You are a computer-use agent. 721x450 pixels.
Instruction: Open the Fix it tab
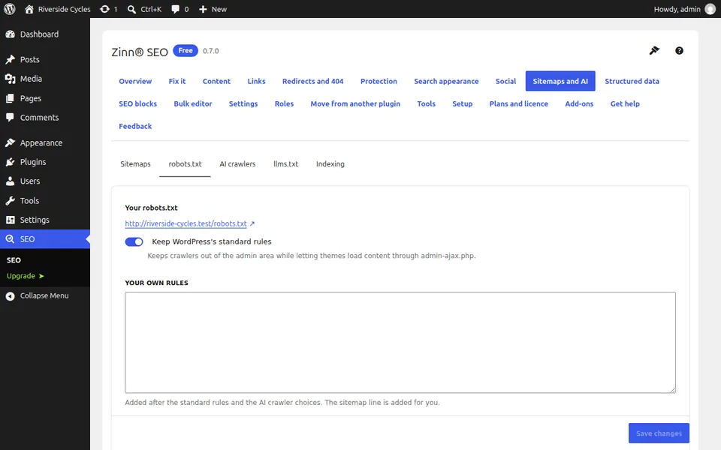(177, 81)
